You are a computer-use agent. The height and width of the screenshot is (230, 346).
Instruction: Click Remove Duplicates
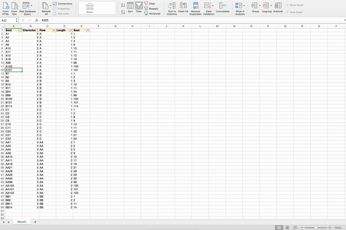tap(195, 9)
